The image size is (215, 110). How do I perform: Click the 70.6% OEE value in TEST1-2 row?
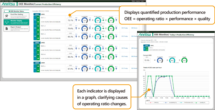(x=70, y=29)
